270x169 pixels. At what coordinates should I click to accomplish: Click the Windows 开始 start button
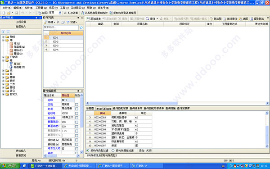click(x=10, y=166)
